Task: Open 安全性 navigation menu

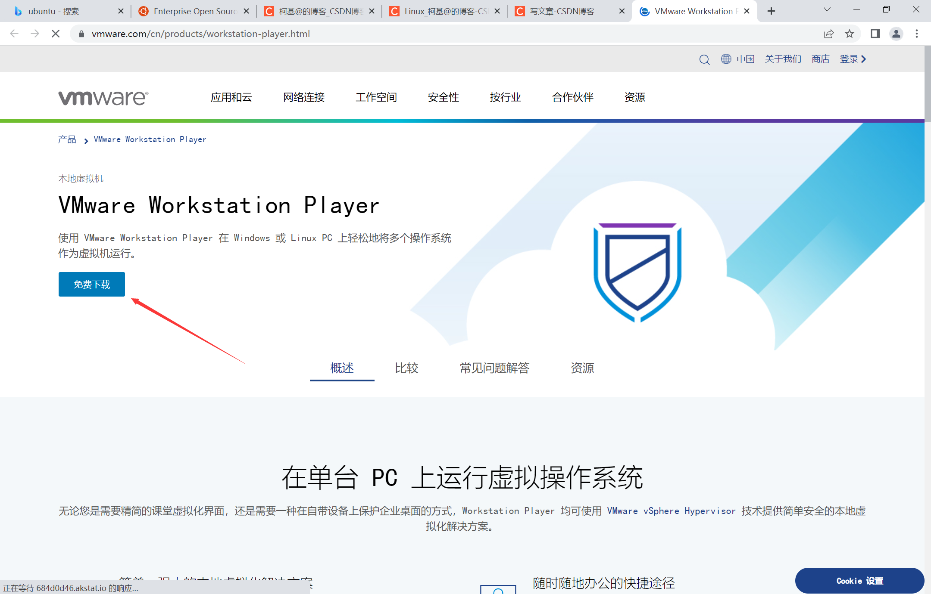Action: [x=444, y=97]
